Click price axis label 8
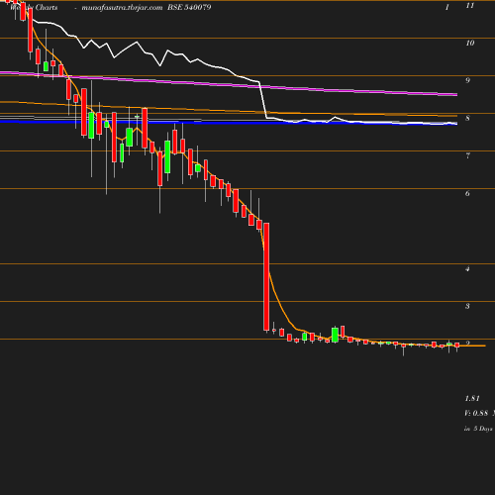Screen dimensions: 495x495 tap(467, 118)
